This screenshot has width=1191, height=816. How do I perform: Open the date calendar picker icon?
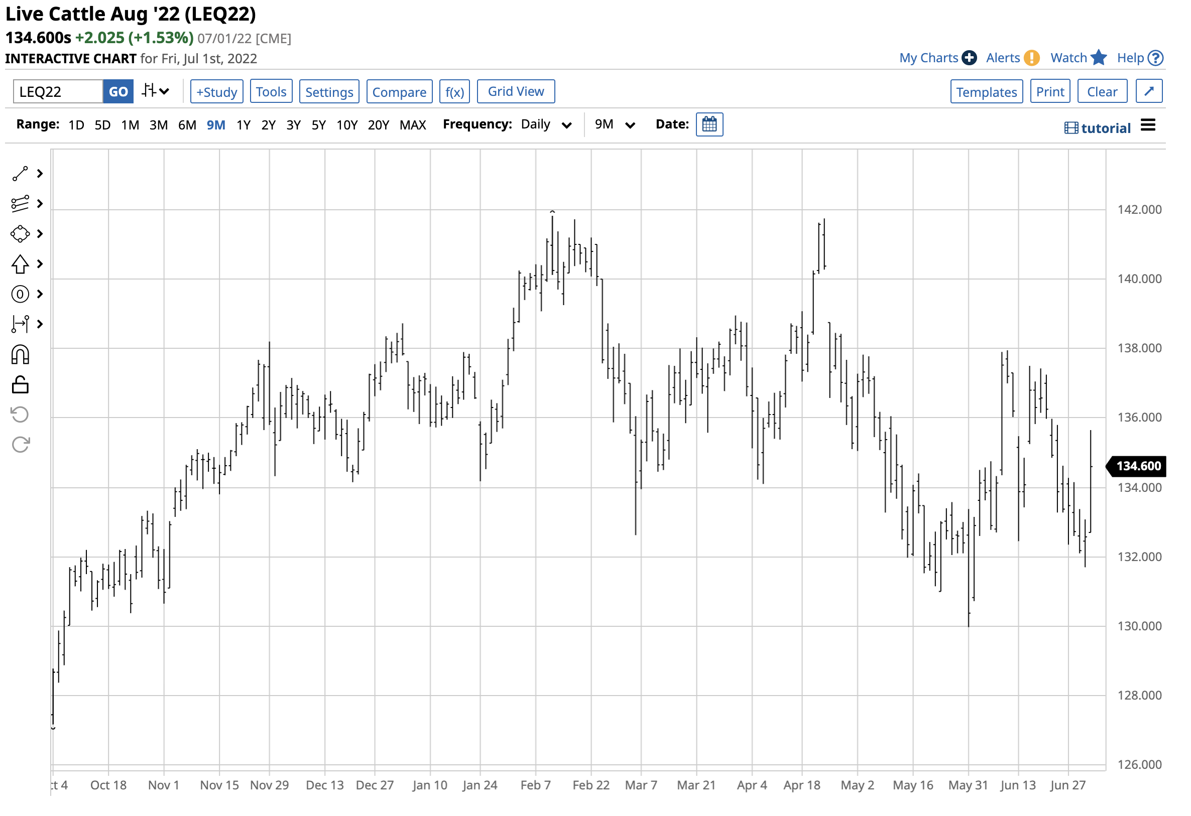(x=710, y=124)
